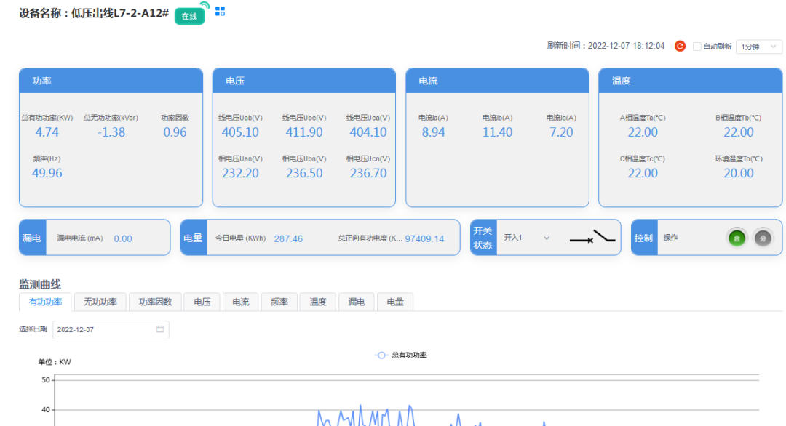Click the current Ib value 11.40
The width and height of the screenshot is (786, 426).
tap(497, 132)
